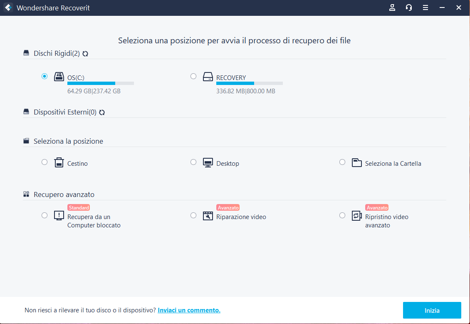Click the Standard badge label
This screenshot has height=324, width=470.
click(79, 207)
